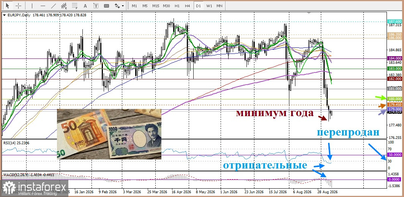Choose the horizontal line drawing tool

coord(43,5)
